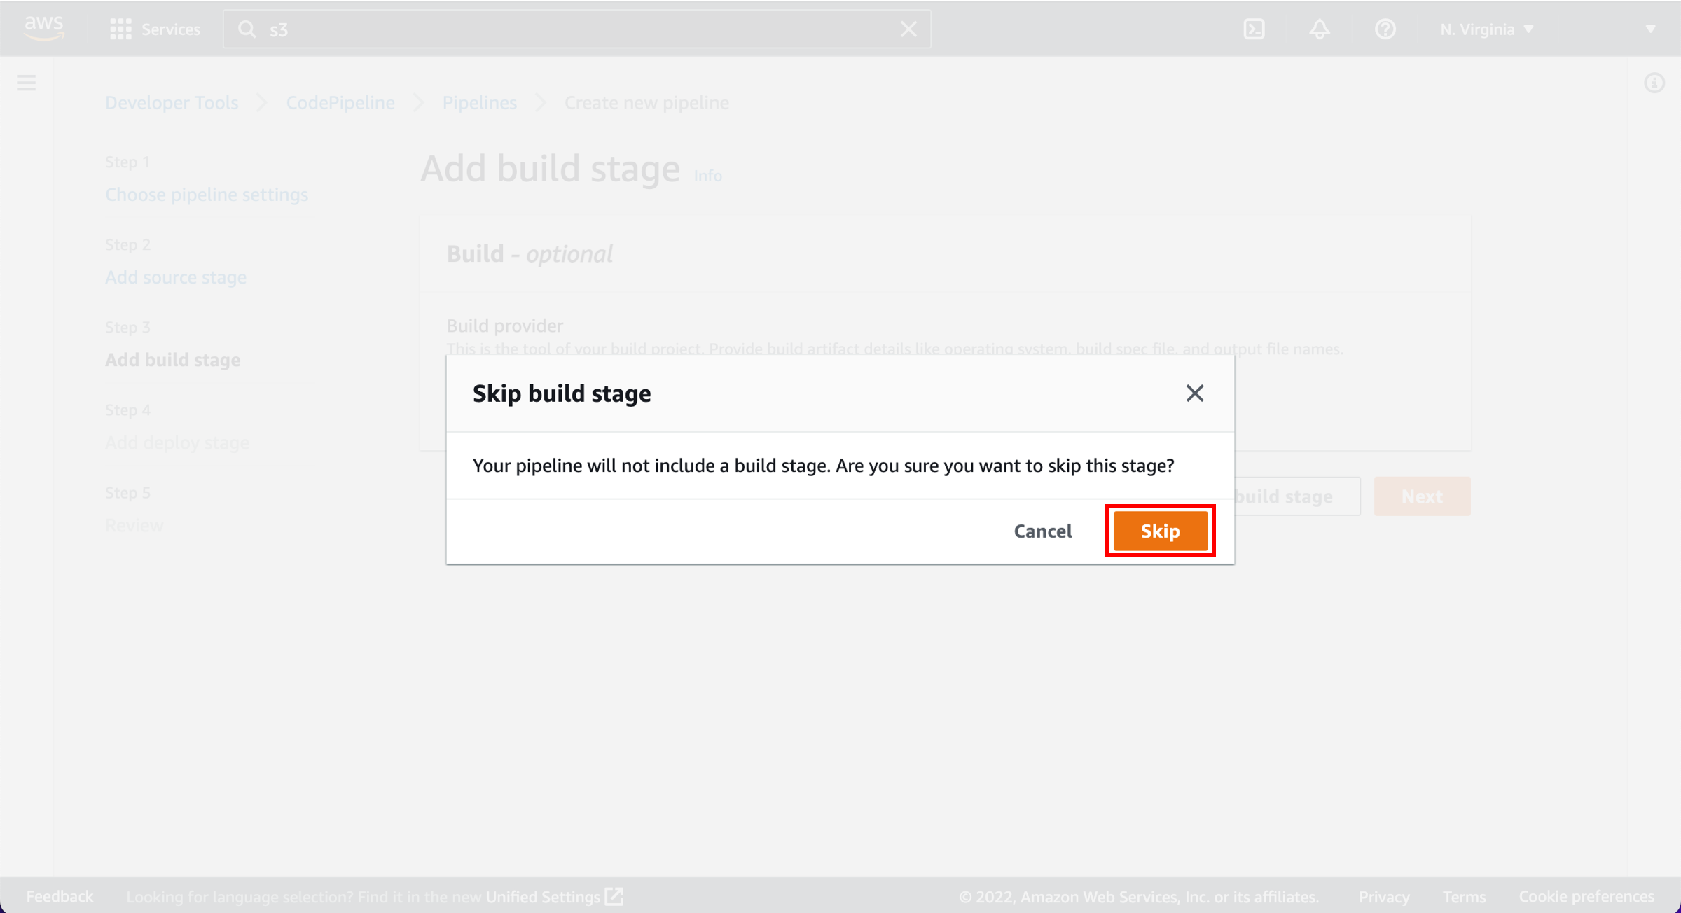Close the Skip build stage dialog
Viewport: 1681px width, 913px height.
coord(1194,393)
